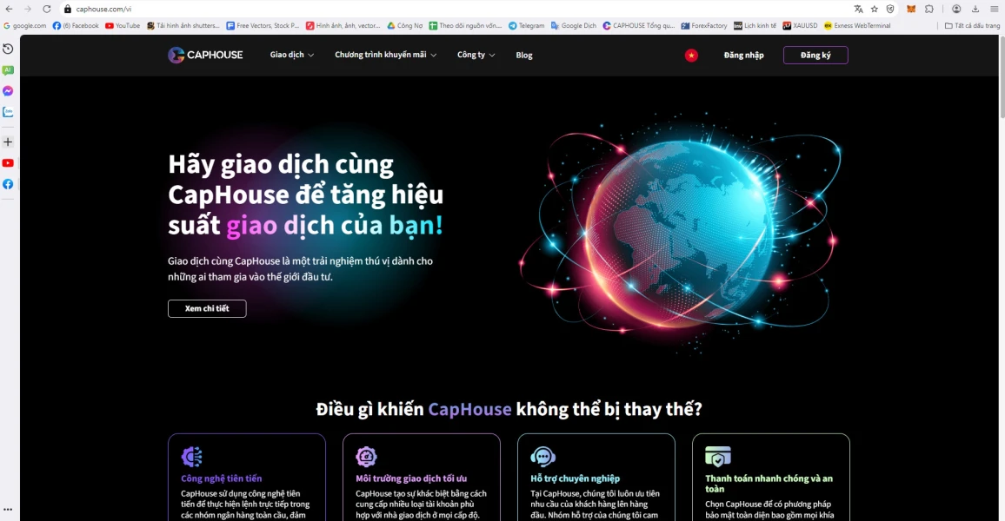Open the MetaMask fox extension
This screenshot has width=1005, height=521.
click(911, 9)
